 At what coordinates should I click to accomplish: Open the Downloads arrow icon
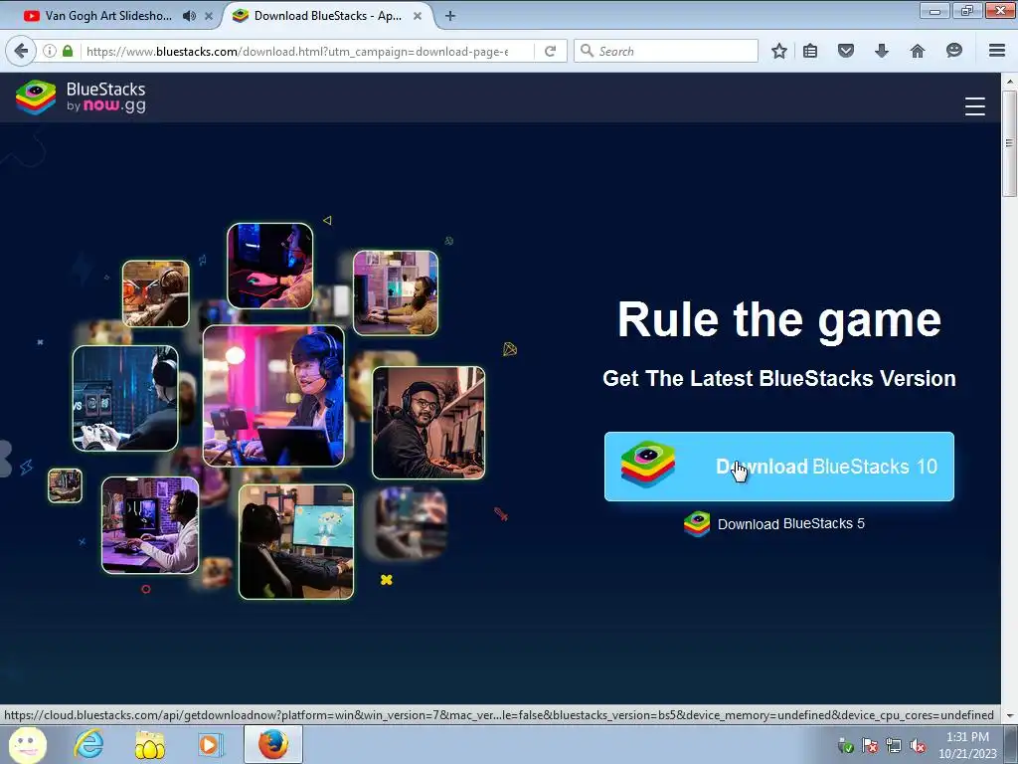tap(881, 51)
